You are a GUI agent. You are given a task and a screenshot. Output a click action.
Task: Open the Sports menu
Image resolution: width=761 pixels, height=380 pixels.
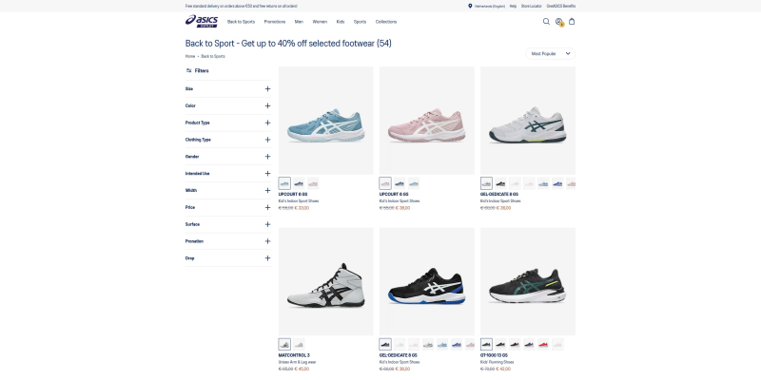(361, 22)
